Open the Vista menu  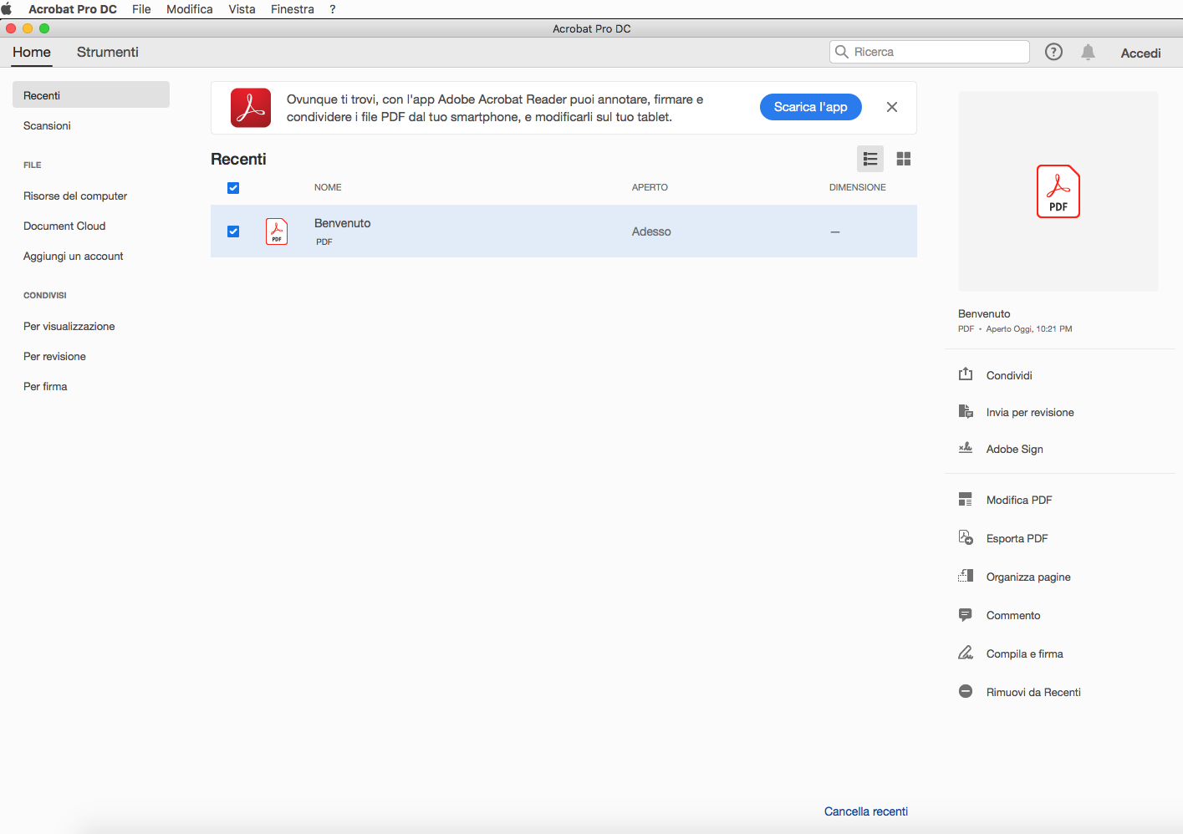tap(242, 9)
